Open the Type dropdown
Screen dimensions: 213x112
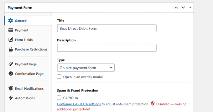point(86,68)
